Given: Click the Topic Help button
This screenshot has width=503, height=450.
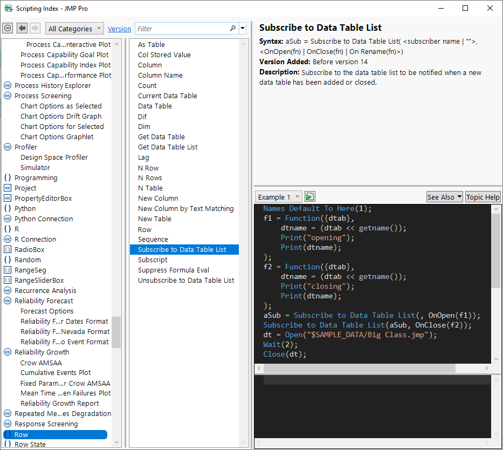Looking at the screenshot, I should coord(483,197).
